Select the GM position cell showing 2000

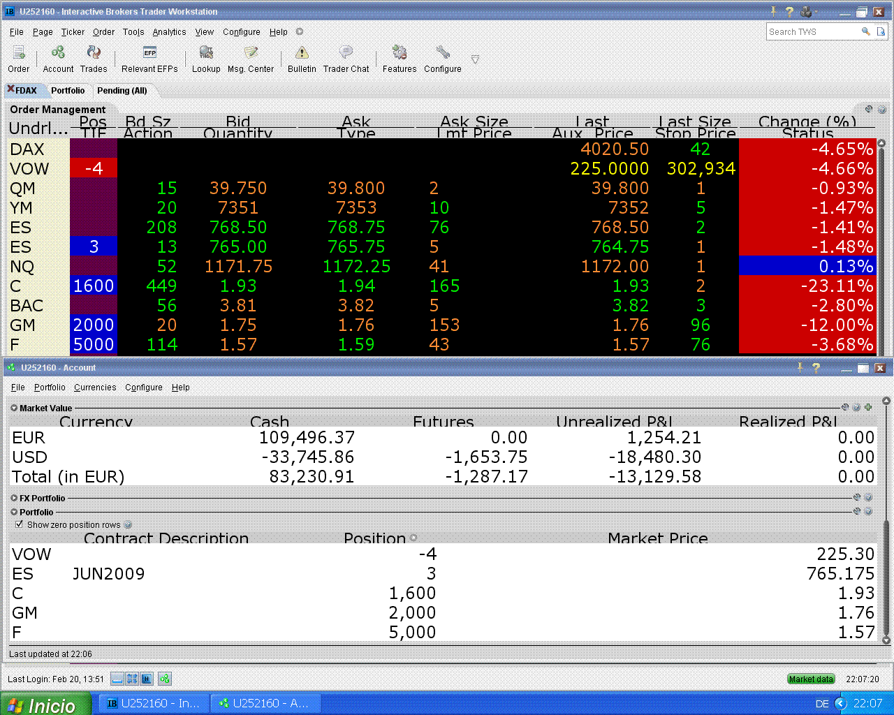click(94, 325)
